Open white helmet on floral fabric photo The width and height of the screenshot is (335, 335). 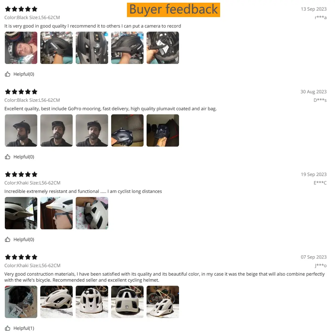coord(92,213)
